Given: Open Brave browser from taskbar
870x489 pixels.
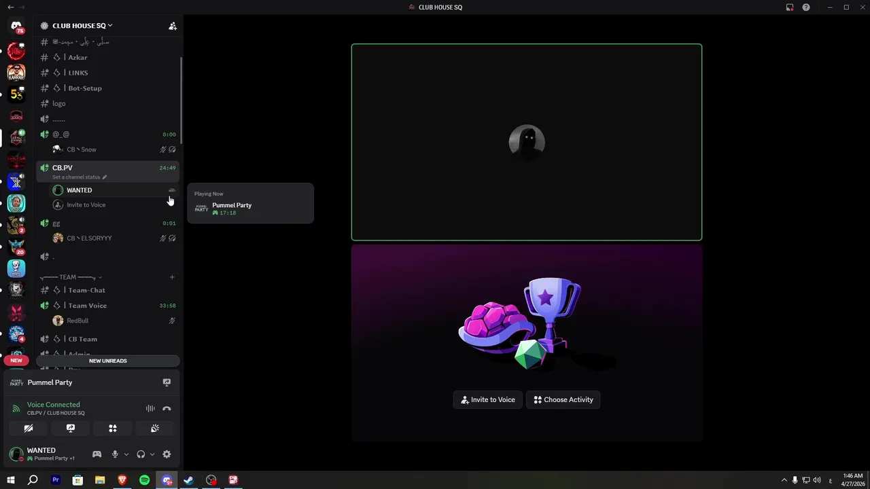Looking at the screenshot, I should pos(122,480).
